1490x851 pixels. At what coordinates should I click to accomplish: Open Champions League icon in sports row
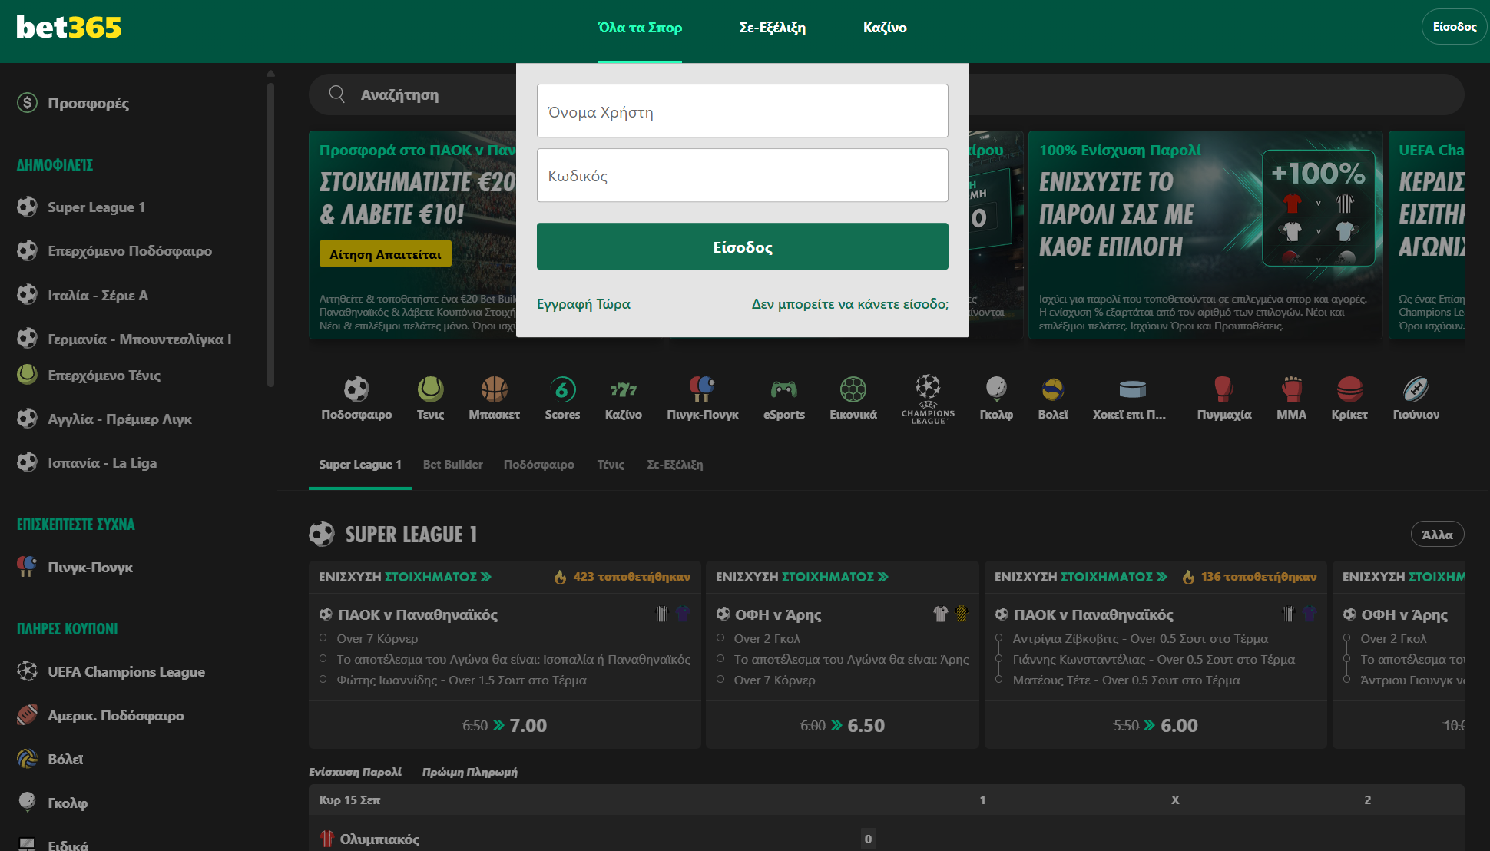[x=928, y=399]
